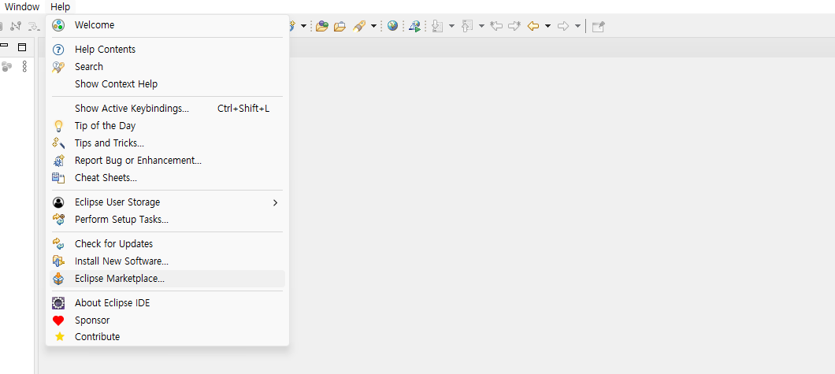Open the Back history dropdown arrow
This screenshot has height=374, width=835.
pyautogui.click(x=547, y=26)
